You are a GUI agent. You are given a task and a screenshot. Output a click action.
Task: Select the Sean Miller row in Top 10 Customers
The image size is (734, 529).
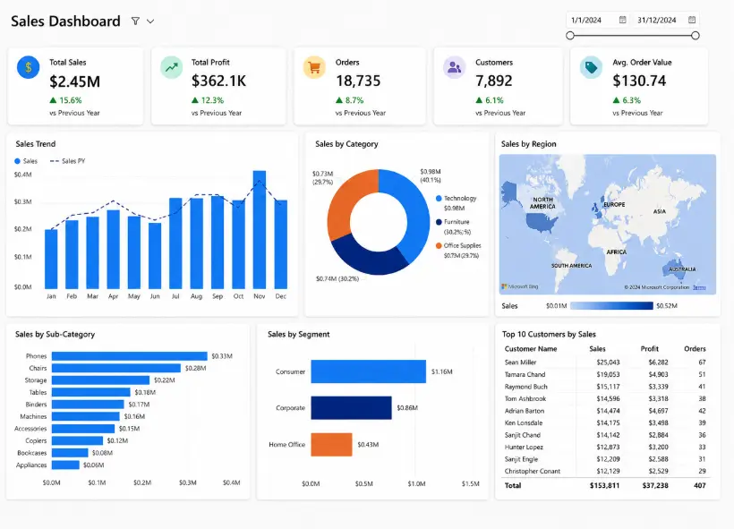605,363
